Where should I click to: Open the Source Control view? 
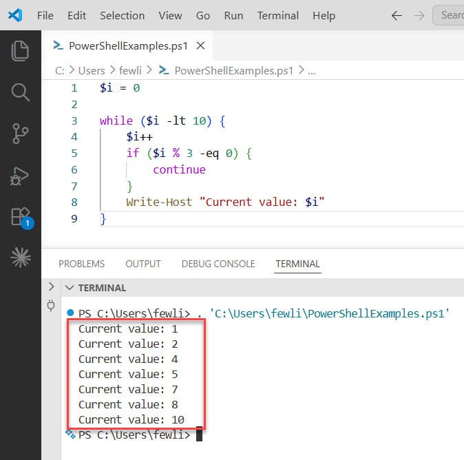[x=20, y=134]
